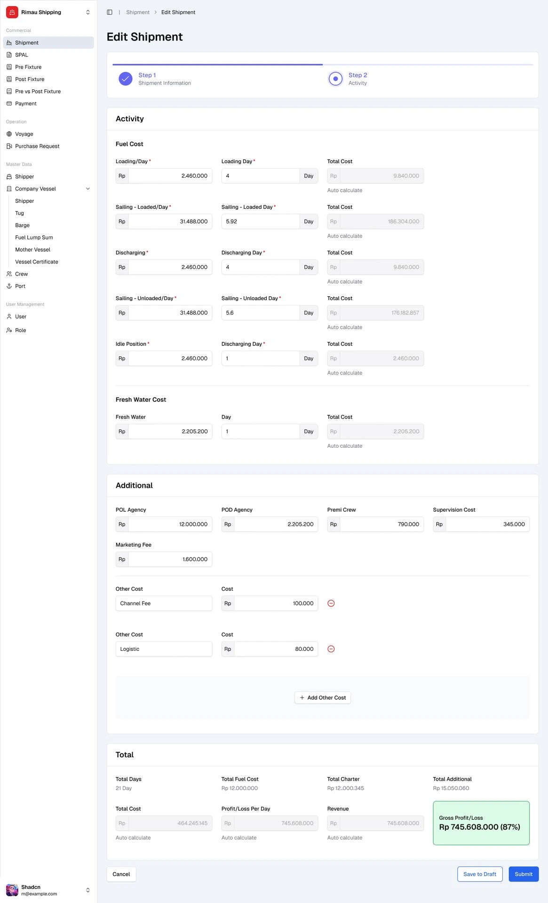Click the Marketing Fee input field
Screen dimensions: 548x903
(x=169, y=559)
